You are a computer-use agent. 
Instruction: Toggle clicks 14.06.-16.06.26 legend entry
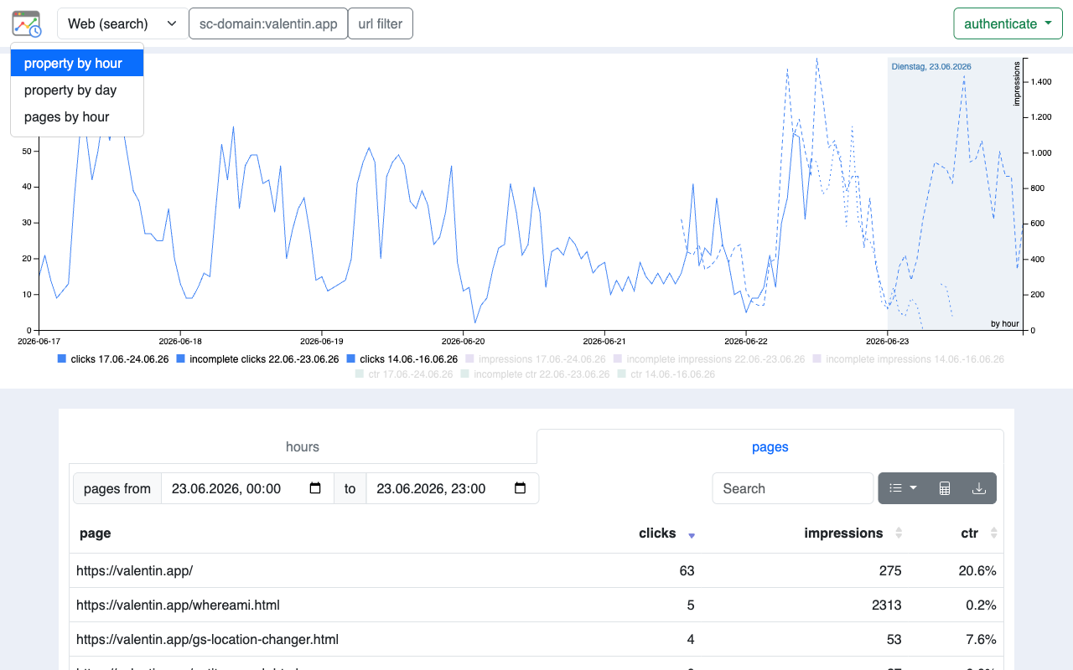[x=402, y=358]
